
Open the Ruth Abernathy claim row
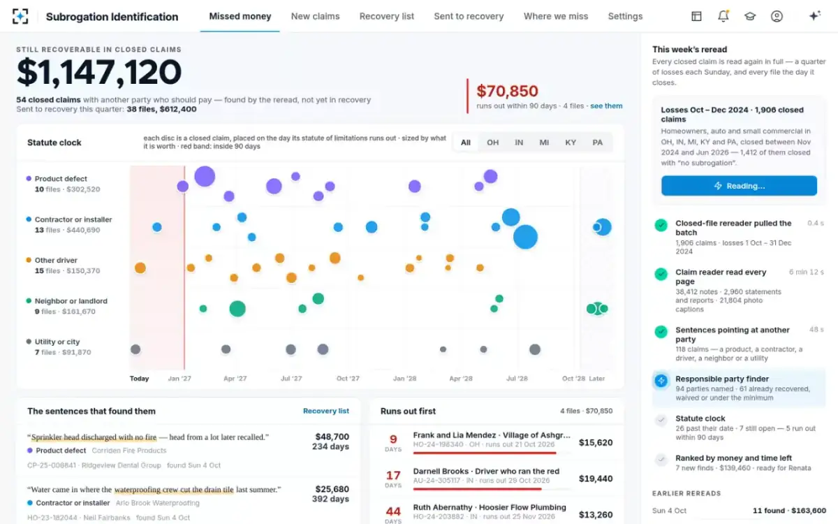tap(497, 512)
